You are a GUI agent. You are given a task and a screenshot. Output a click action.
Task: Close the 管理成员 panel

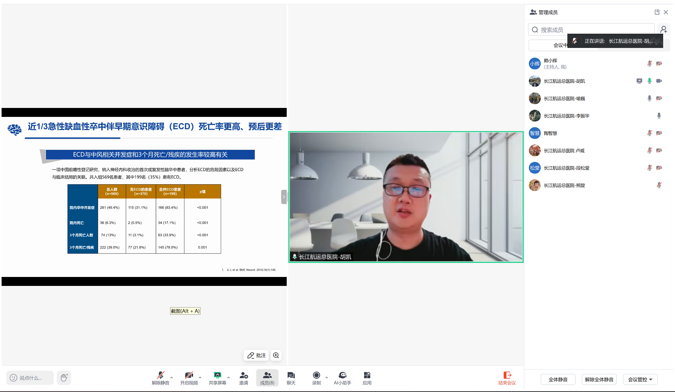[666, 12]
